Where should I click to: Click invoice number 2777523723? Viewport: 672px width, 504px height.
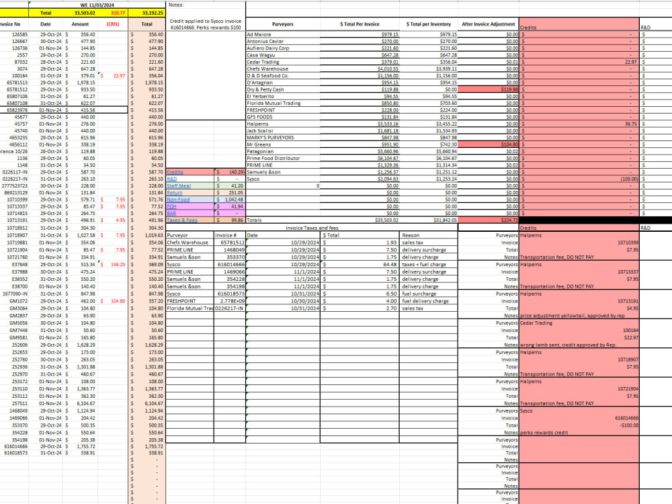click(15, 185)
